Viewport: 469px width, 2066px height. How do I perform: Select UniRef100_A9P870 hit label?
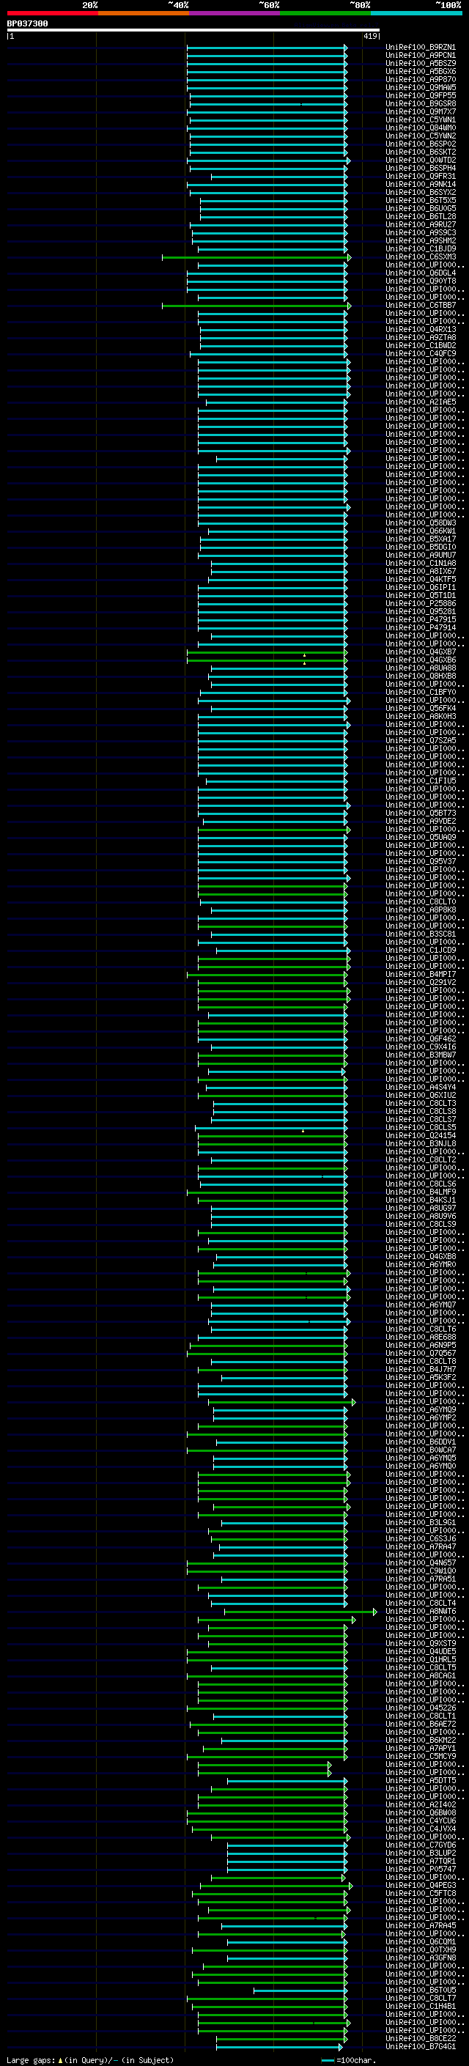[x=421, y=79]
